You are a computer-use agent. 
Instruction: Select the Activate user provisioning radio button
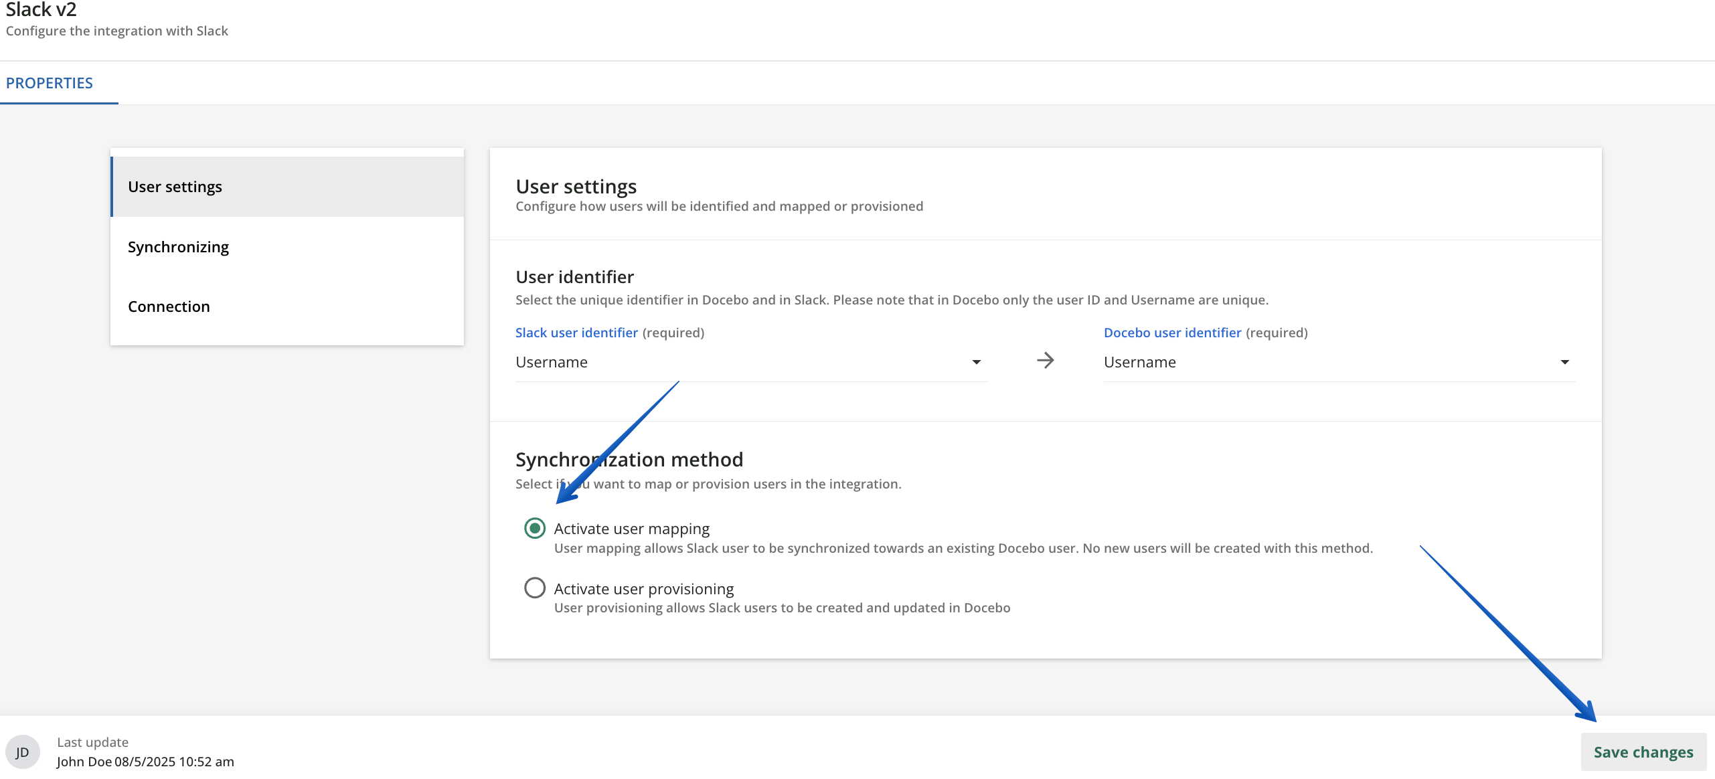[x=535, y=588]
